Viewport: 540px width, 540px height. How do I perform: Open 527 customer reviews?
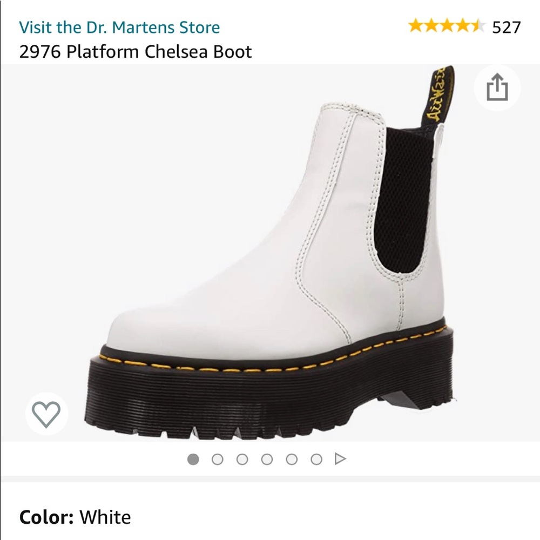(505, 25)
